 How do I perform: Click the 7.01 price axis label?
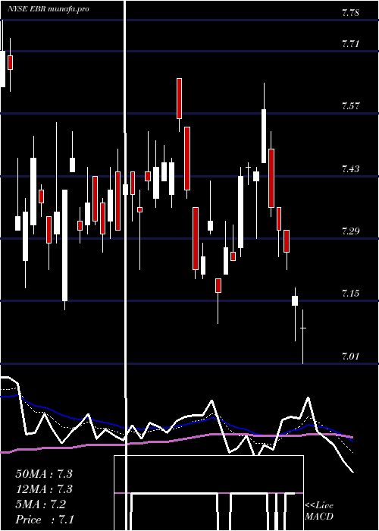pos(350,357)
